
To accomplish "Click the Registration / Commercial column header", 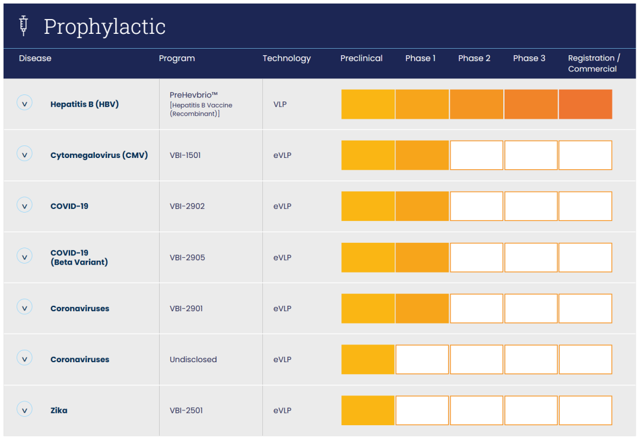I will point(594,64).
